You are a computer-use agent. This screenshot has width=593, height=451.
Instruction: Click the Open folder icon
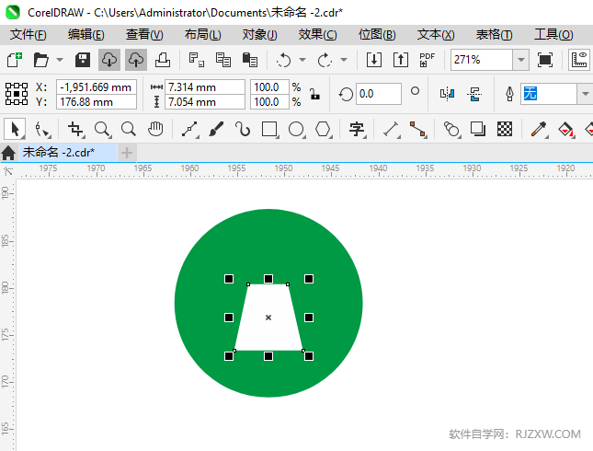point(40,60)
